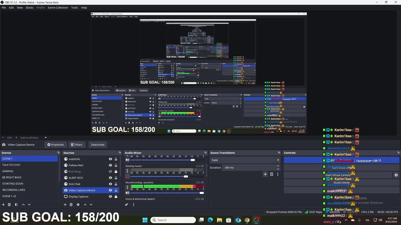Open Audio Mixer three-dot menu at bottom
This screenshot has width=401, height=225.
[133, 205]
